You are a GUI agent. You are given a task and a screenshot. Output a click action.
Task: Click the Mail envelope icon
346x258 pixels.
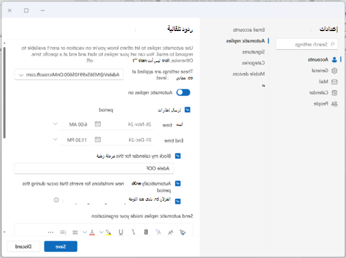335,82
